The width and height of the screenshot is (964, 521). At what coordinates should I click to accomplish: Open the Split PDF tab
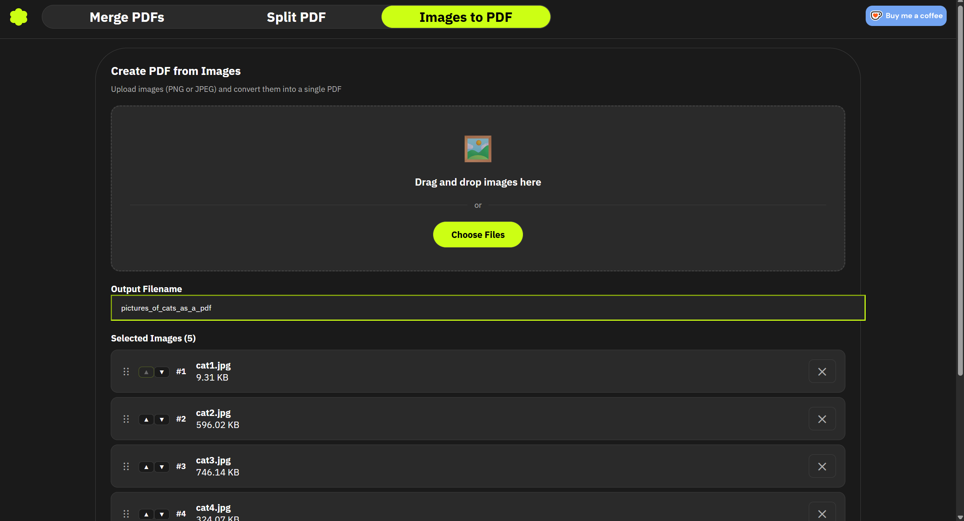pos(296,17)
